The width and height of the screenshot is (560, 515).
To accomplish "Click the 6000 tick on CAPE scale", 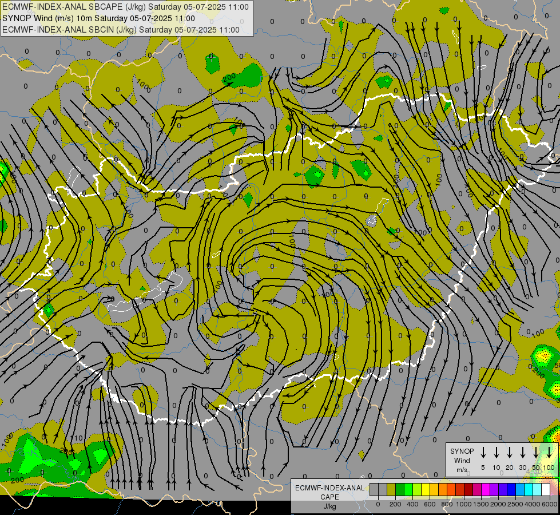I will [550, 504].
